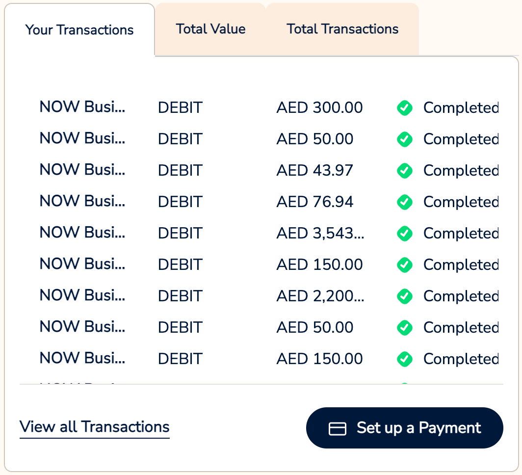Click the Completed text on the AED 300.00 row
This screenshot has height=475, width=522.
(x=460, y=107)
